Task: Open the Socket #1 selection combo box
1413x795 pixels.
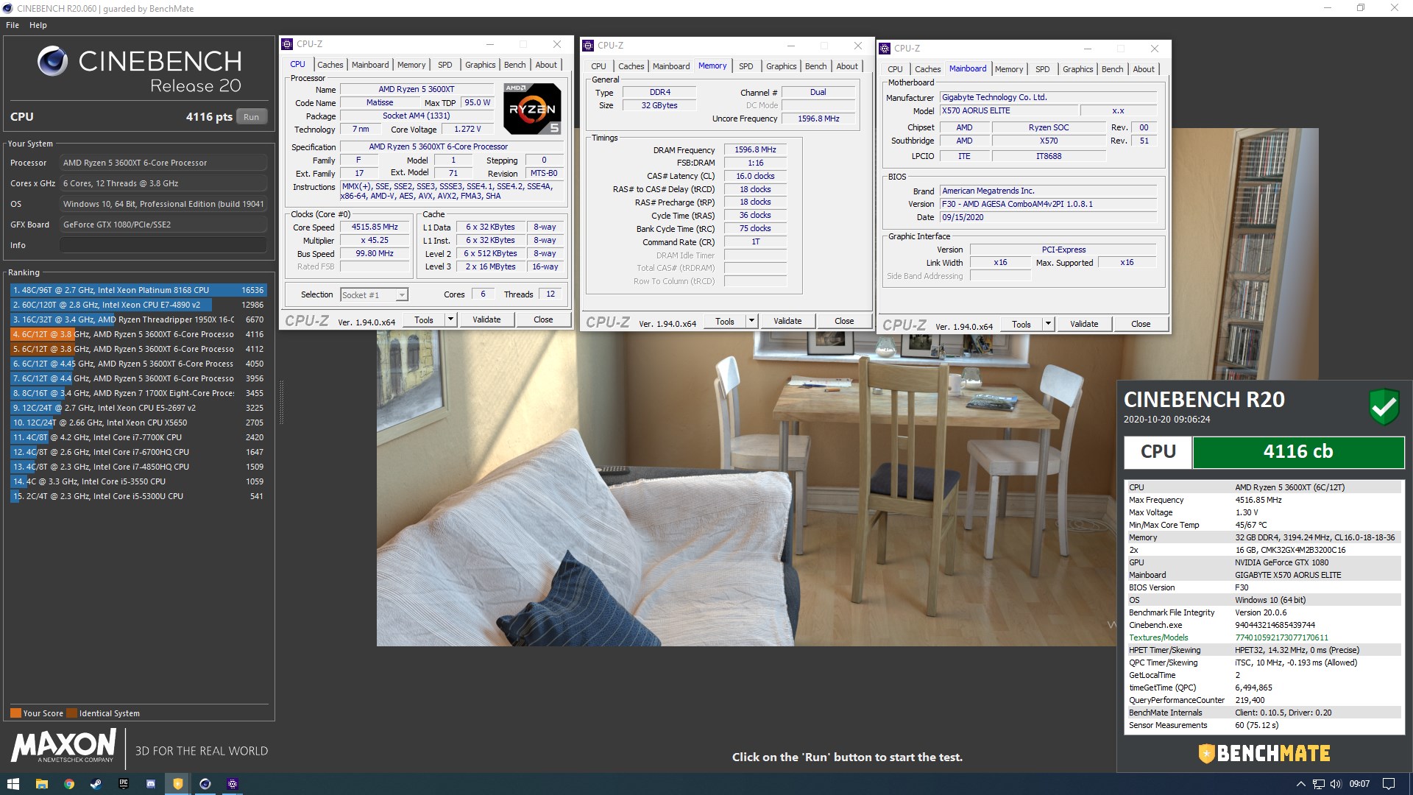Action: [x=374, y=295]
